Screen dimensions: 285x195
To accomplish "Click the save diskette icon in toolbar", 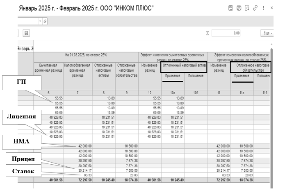I will click(x=26, y=33).
